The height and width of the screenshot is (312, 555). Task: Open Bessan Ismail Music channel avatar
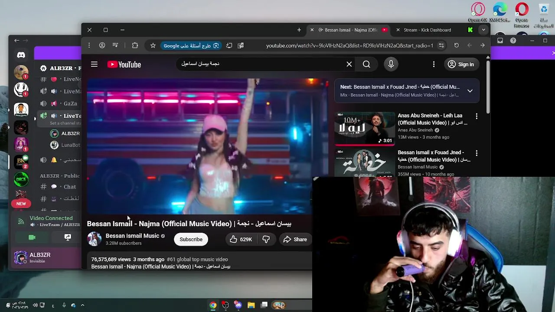94,239
